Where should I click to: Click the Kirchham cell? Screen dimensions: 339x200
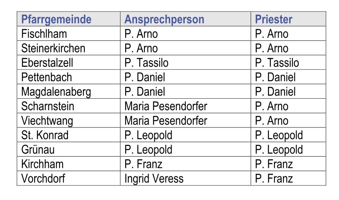(43, 164)
